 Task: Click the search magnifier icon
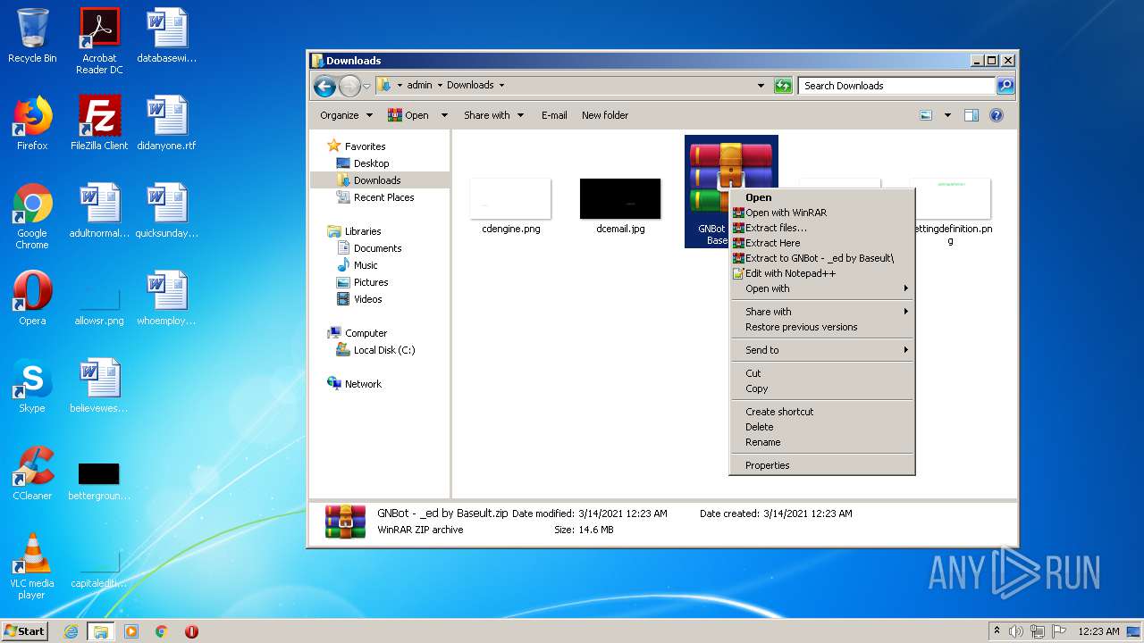coord(1005,86)
